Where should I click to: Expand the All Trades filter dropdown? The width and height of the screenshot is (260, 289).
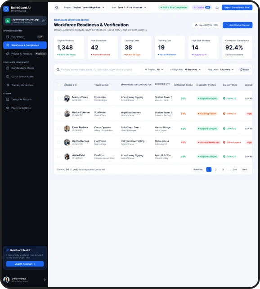tap(154, 69)
